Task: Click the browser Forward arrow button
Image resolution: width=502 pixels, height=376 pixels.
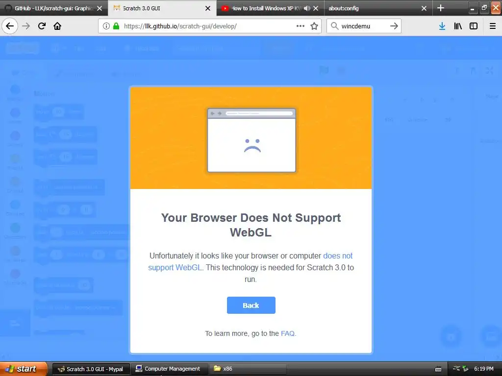Action: pos(26,26)
